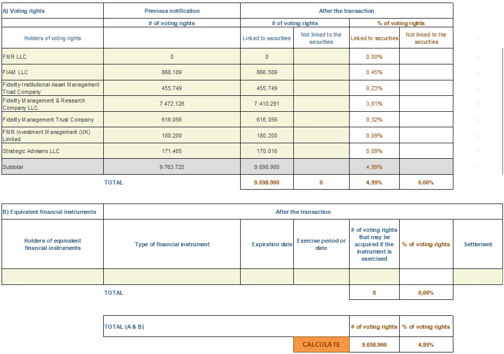Viewport: 504px width, 354px height.
Task: Click FIAM LLC after-transaction value 866.589
Action: pyautogui.click(x=267, y=72)
